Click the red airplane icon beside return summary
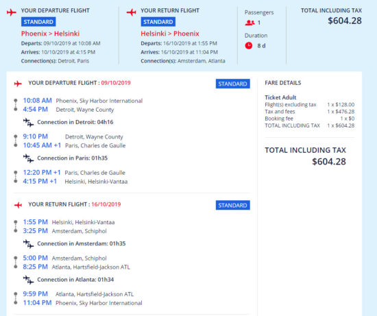The height and width of the screenshot is (316, 377). click(x=132, y=12)
